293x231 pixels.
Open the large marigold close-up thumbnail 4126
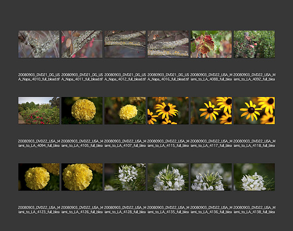tap(82, 177)
